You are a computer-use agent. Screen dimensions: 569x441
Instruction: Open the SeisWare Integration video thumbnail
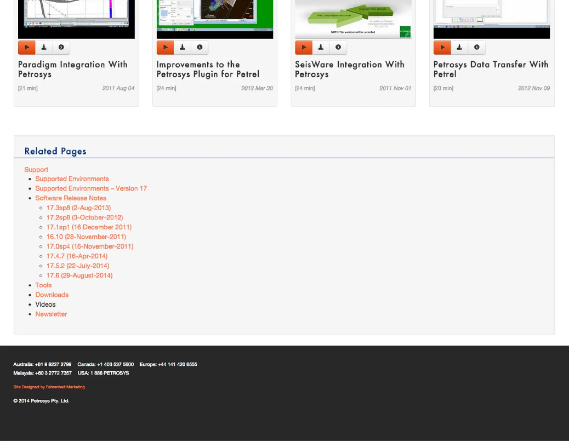(x=353, y=19)
